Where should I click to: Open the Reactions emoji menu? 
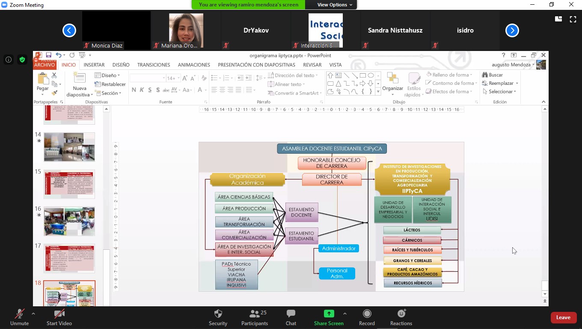401,314
